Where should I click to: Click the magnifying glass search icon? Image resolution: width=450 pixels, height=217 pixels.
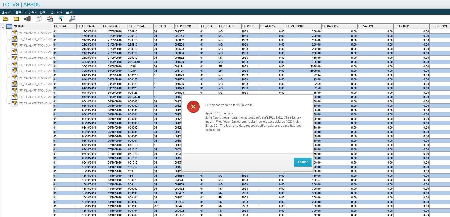point(72,19)
